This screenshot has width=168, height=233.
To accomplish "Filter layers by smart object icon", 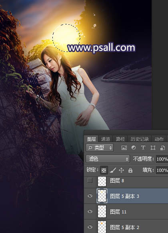I will pyautogui.click(x=162, y=147).
